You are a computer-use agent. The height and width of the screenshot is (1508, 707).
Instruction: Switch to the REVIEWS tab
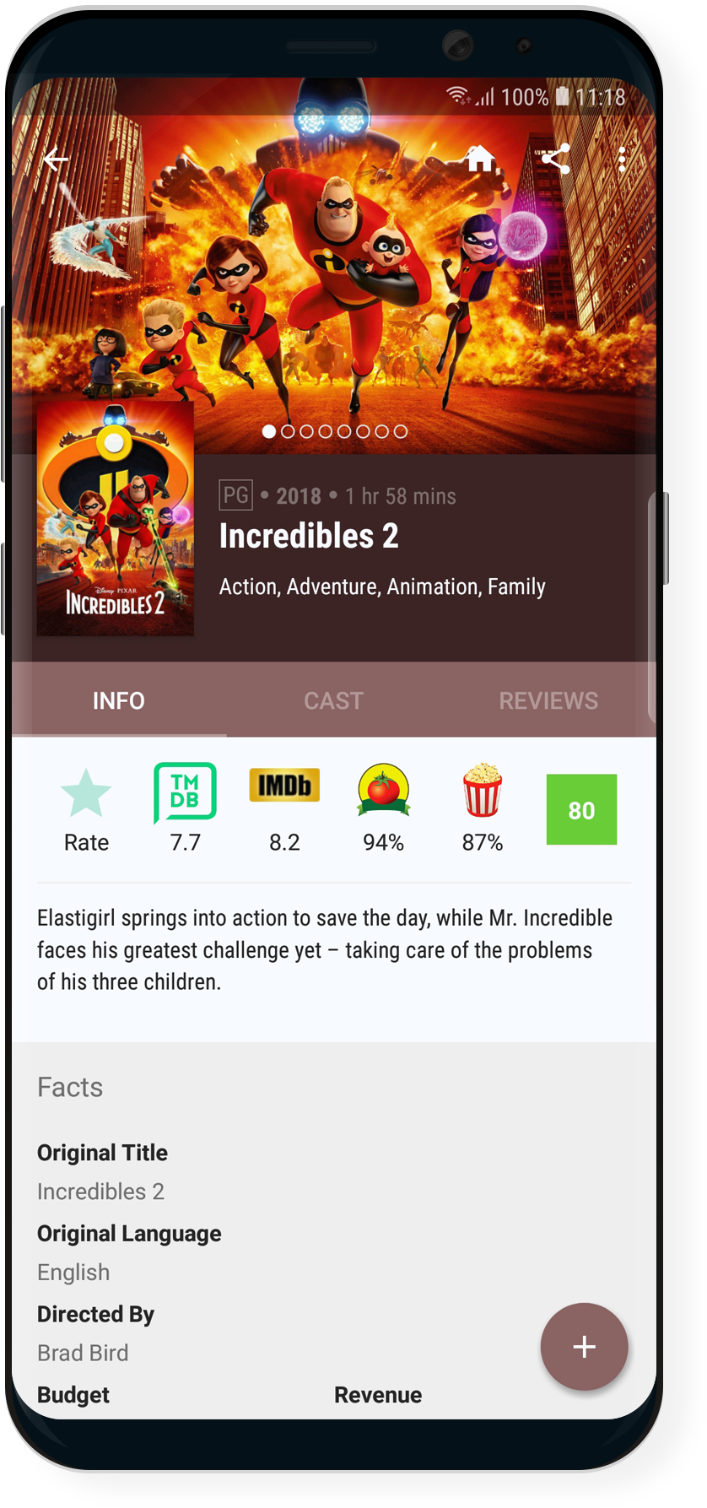[x=548, y=700]
